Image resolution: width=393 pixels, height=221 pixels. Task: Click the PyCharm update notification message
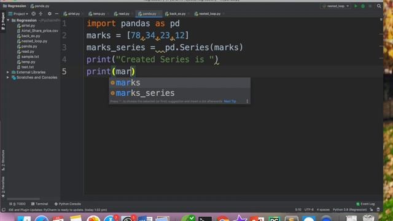click(x=58, y=210)
